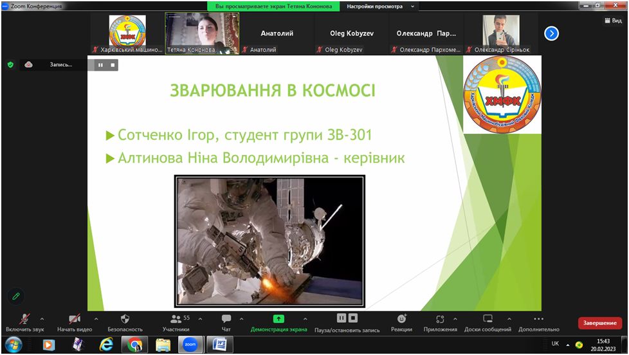Click red Завершение end meeting button

pos(599,323)
